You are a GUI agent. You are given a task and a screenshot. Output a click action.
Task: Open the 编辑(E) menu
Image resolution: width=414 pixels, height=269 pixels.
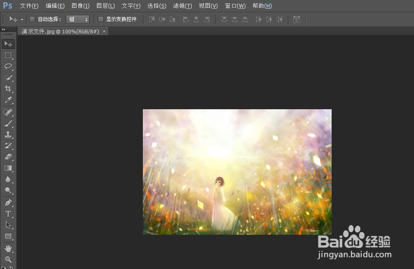[55, 6]
